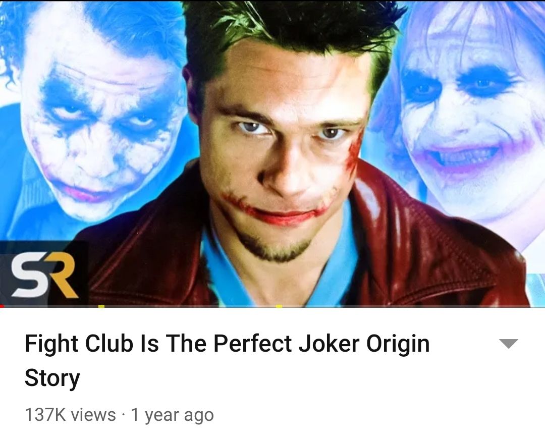This screenshot has height=441, width=545.
Task: Click the red played portion at progress bar start
Action: pyautogui.click(x=2, y=306)
